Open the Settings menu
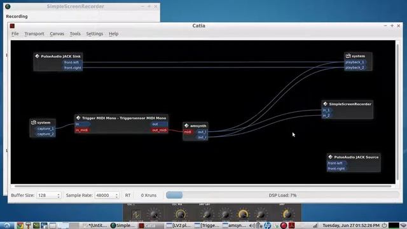 (95, 34)
